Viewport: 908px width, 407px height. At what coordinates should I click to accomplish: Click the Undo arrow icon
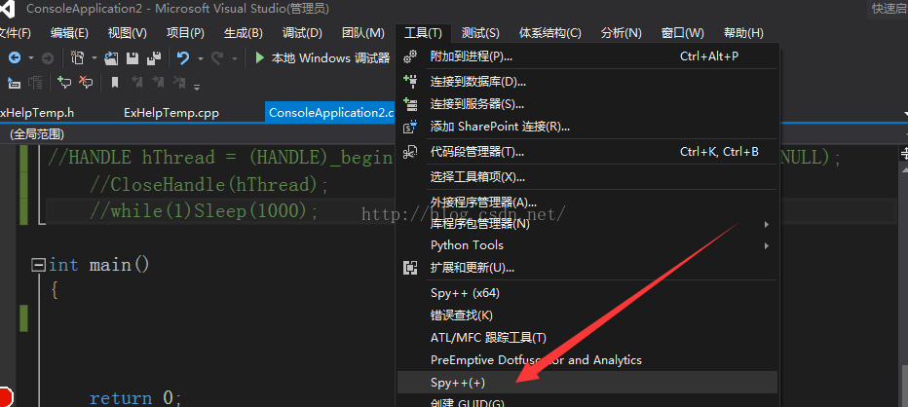click(183, 57)
